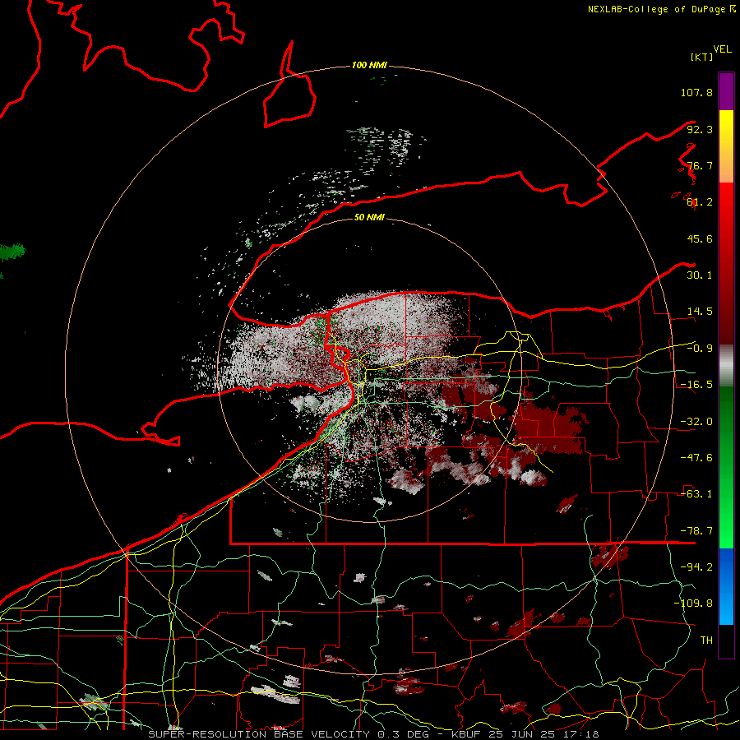Pick the grey near-zero color bar segment
Screen dimensions: 740x740
tap(726, 366)
